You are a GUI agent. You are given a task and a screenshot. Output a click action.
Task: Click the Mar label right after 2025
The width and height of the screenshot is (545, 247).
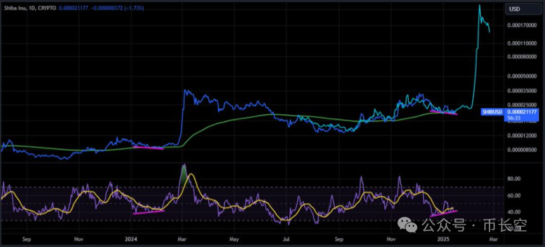click(494, 240)
